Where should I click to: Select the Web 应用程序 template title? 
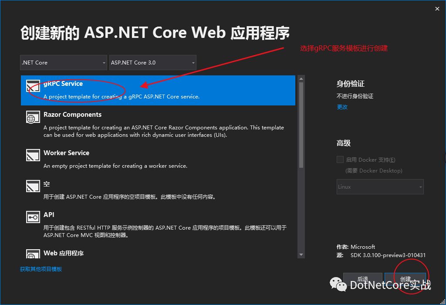64,253
